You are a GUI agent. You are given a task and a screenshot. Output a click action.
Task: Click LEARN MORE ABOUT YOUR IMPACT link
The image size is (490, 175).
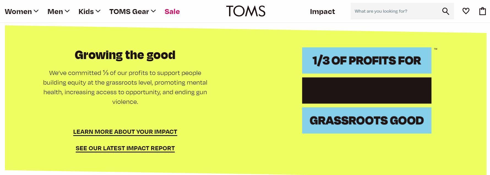pos(125,132)
